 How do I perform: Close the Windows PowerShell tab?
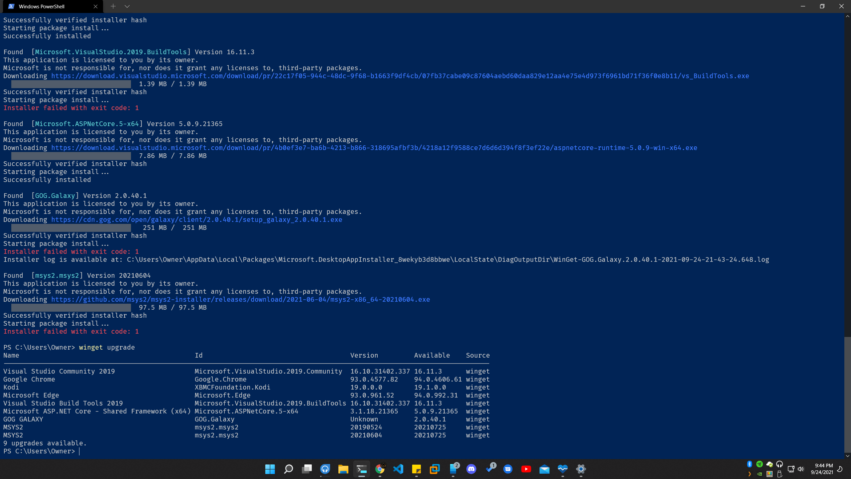click(x=95, y=6)
